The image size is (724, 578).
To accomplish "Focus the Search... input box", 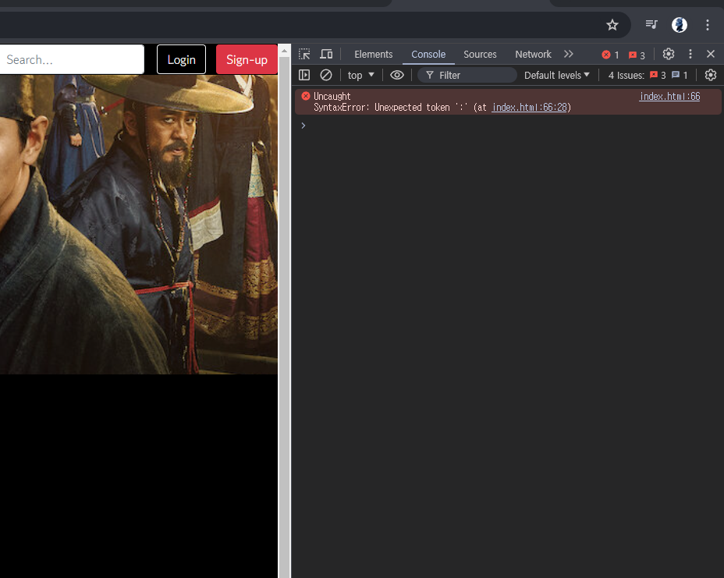I will [72, 59].
